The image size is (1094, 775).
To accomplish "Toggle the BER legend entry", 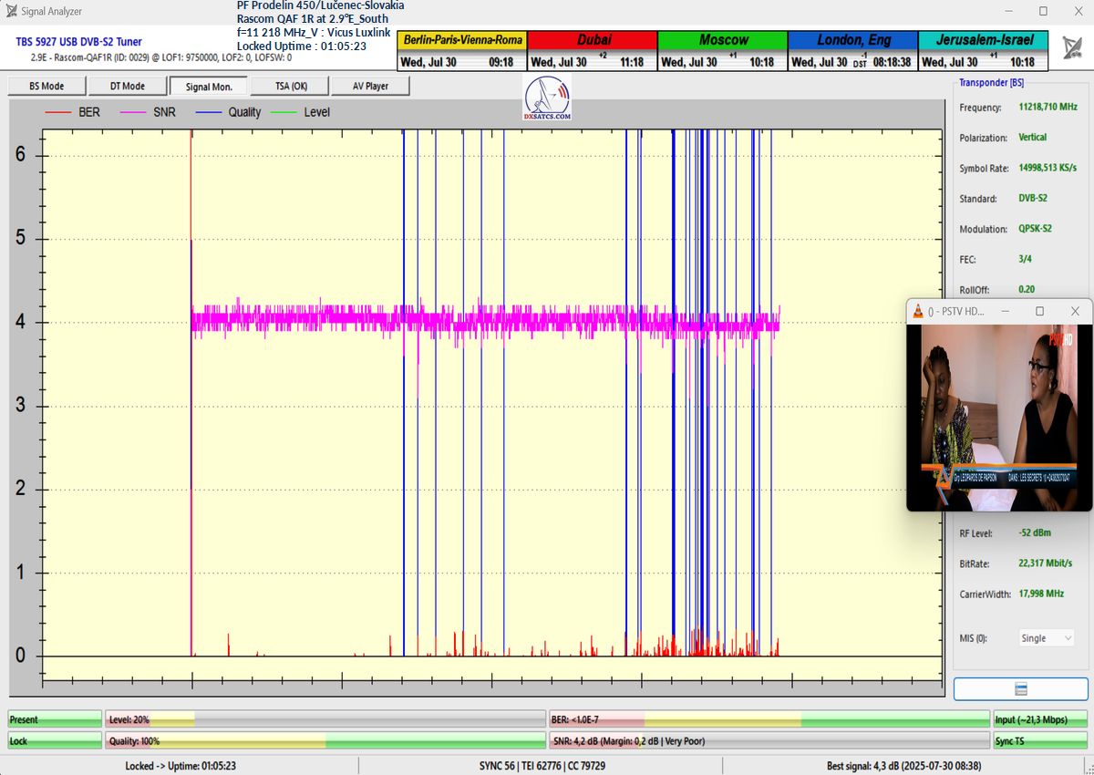I will 88,112.
